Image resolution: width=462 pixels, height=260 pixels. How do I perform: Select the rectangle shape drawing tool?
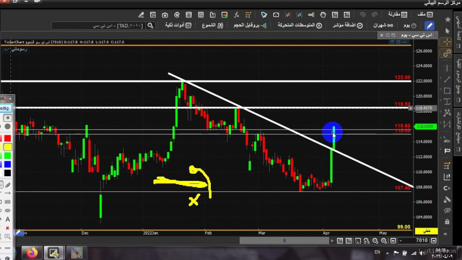tap(446, 90)
